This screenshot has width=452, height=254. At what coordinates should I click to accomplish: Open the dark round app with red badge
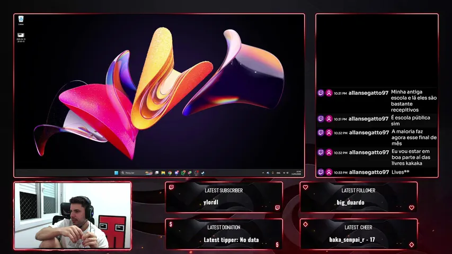[196, 173]
